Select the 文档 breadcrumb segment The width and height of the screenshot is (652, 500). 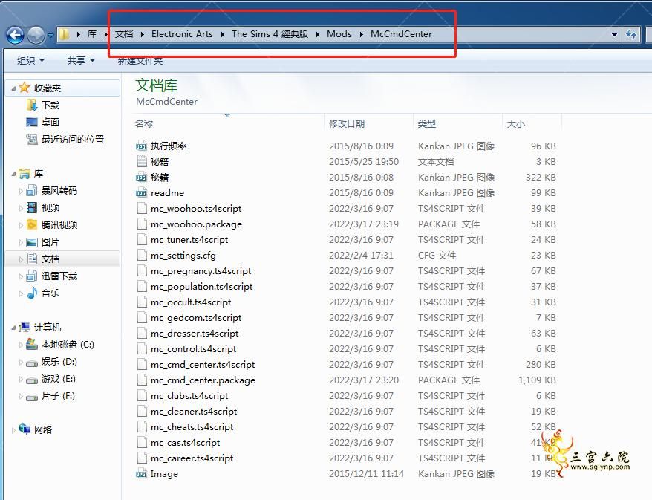tap(124, 34)
